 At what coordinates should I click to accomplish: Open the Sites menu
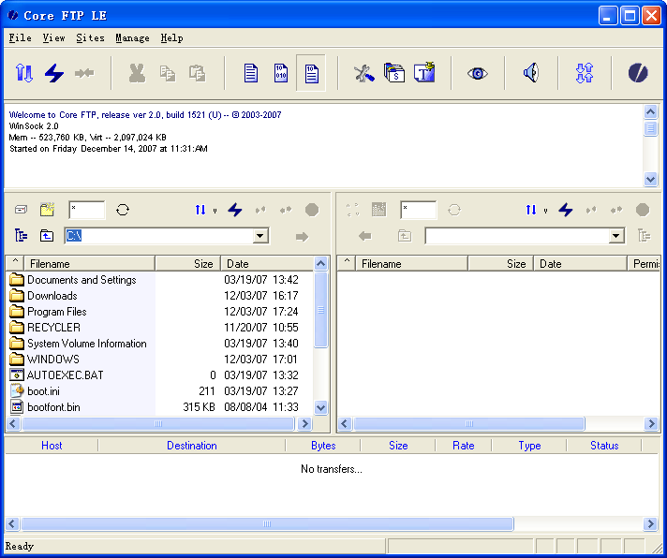click(x=90, y=37)
